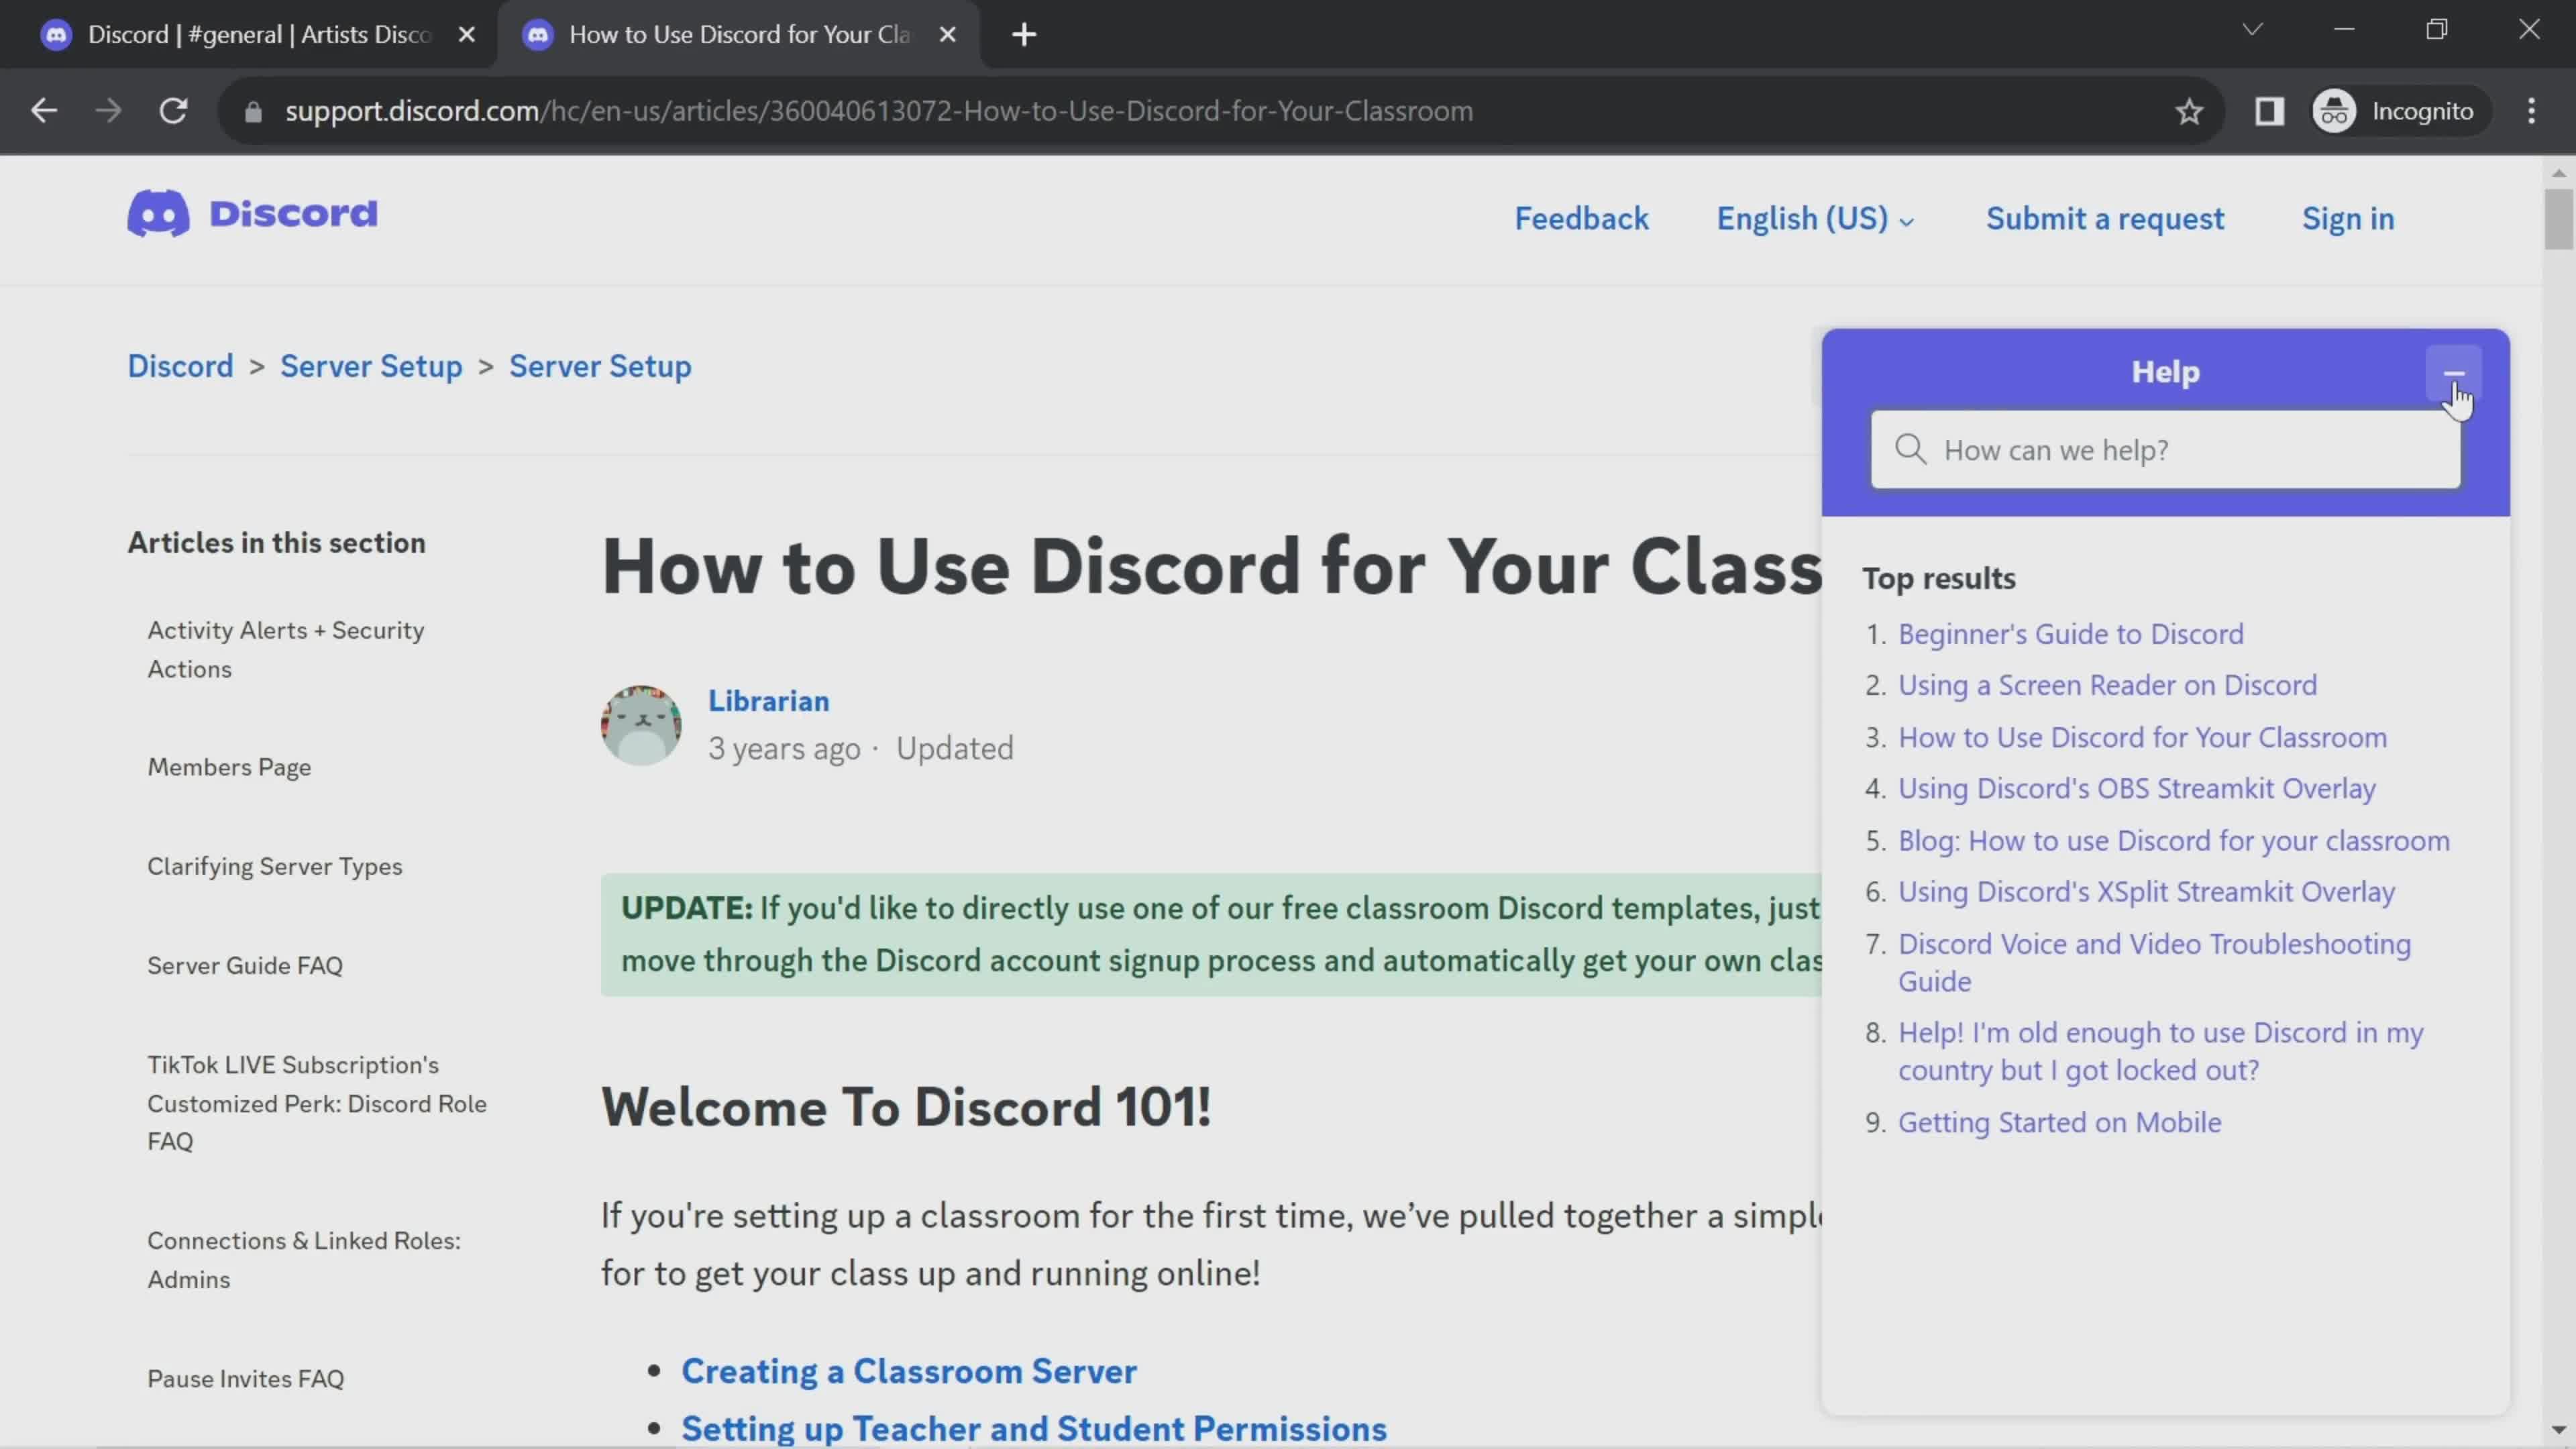2576x1449 pixels.
Task: Select the How to Use Discord tab
Action: coord(738,35)
